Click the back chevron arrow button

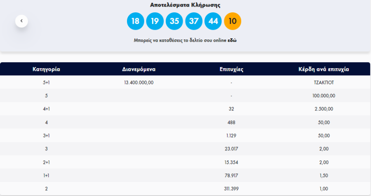(21, 21)
